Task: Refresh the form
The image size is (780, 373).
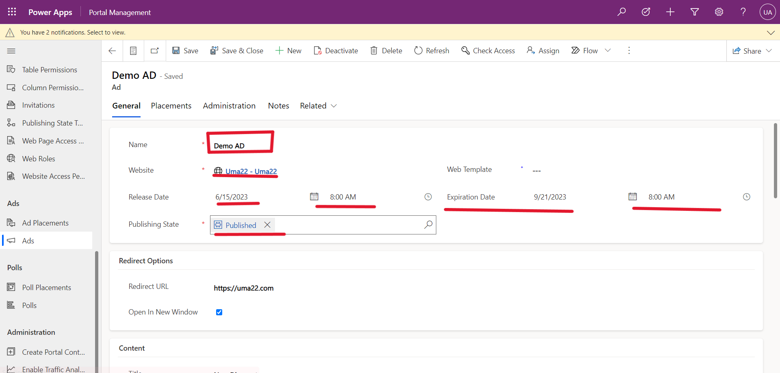Action: click(x=431, y=51)
